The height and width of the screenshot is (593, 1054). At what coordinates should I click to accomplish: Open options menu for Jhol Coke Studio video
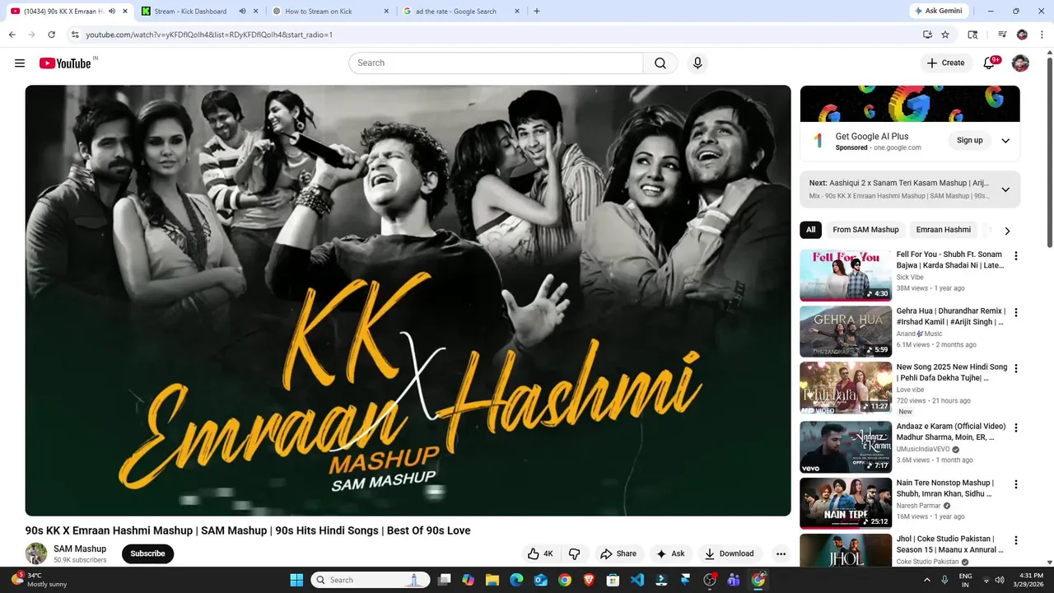[x=1015, y=540]
